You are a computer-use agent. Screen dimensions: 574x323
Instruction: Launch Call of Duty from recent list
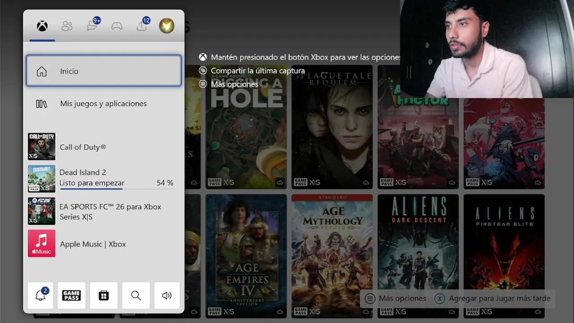[x=104, y=147]
